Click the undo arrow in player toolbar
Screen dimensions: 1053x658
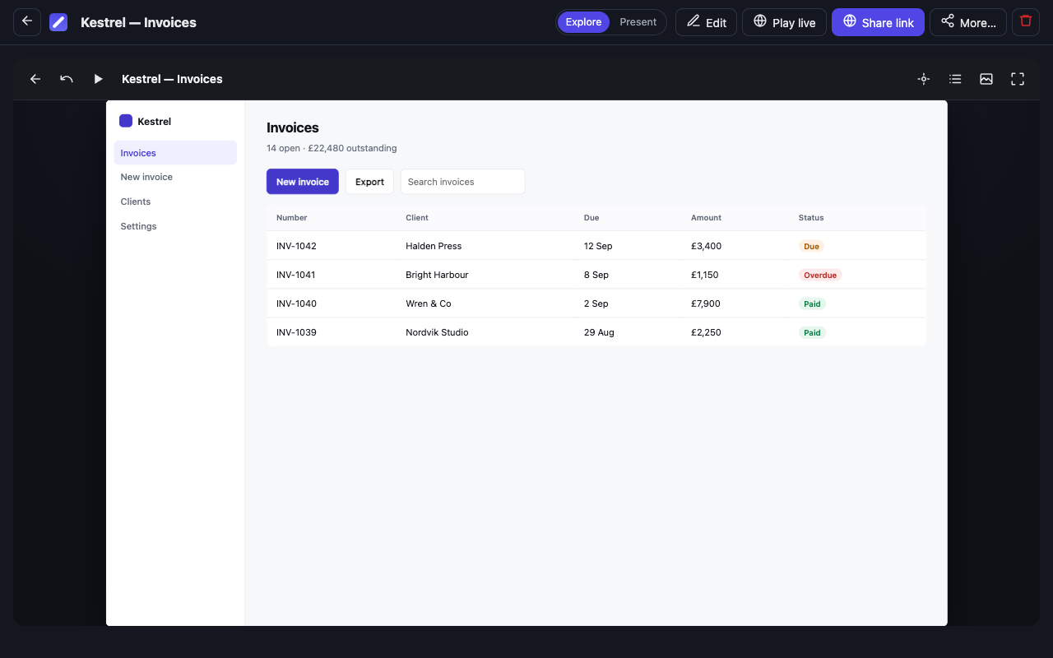click(67, 79)
